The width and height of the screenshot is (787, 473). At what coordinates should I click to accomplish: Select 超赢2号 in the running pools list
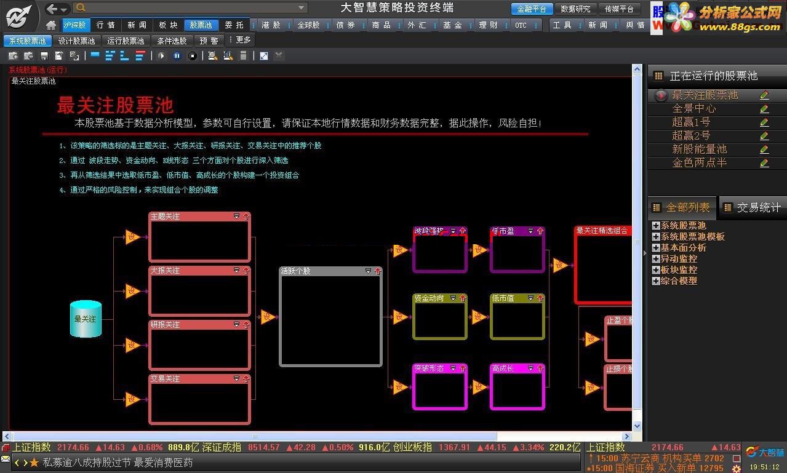[691, 136]
